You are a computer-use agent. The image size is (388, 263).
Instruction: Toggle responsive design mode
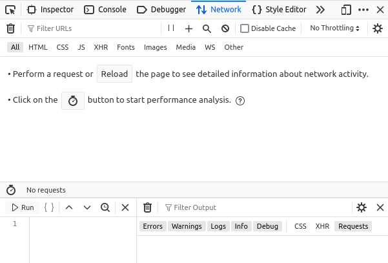point(346,10)
